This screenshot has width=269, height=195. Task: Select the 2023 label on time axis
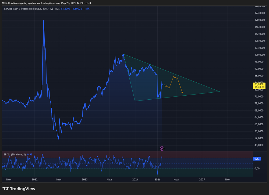pos(85,179)
